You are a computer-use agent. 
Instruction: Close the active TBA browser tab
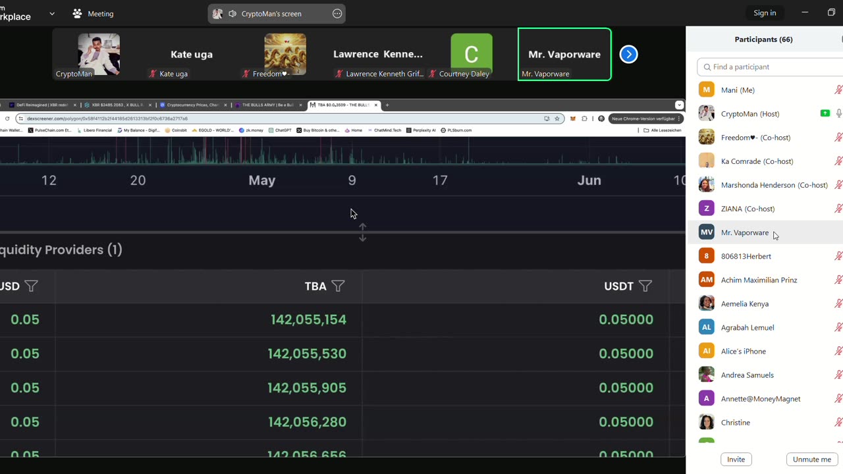377,105
